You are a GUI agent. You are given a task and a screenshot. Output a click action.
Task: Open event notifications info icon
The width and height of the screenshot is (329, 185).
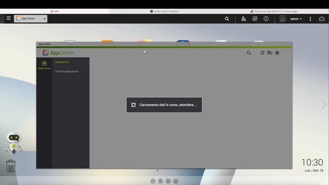(266, 18)
